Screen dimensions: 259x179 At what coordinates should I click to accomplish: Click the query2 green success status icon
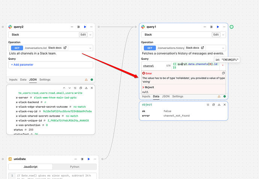[92, 80]
